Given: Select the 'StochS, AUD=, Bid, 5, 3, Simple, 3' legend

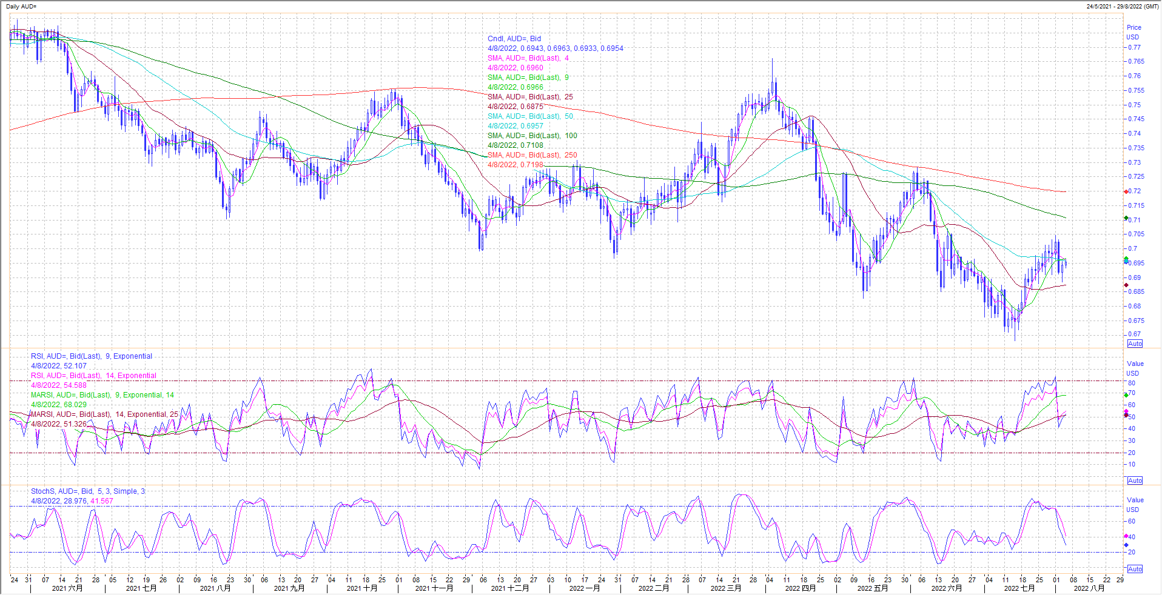Looking at the screenshot, I should pyautogui.click(x=88, y=491).
